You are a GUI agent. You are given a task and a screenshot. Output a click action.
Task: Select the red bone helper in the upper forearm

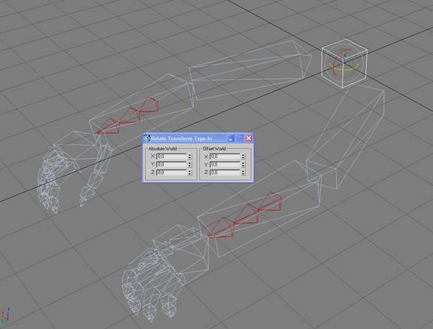pyautogui.click(x=128, y=116)
